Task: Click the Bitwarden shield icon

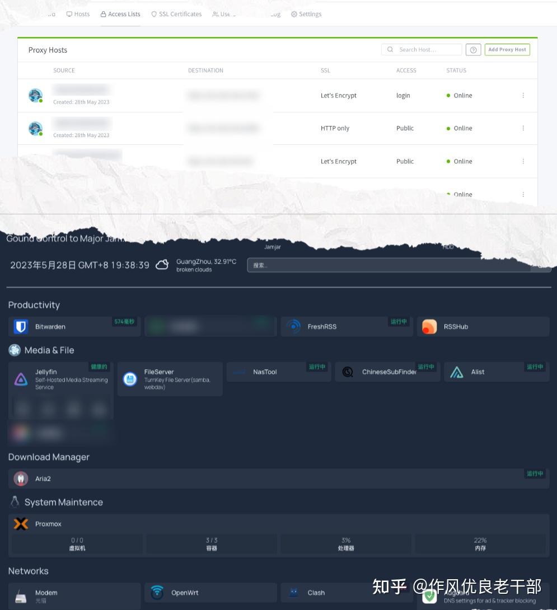Action: coord(21,327)
